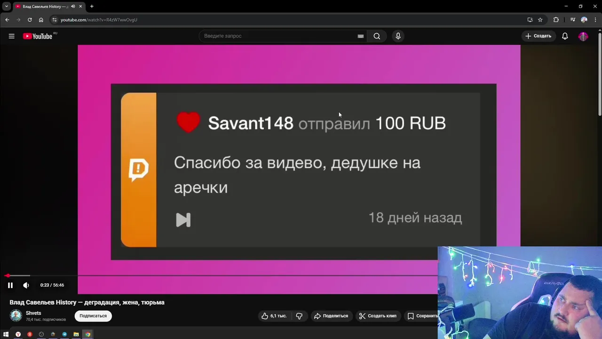Screen dimensions: 602x339
Task: Install app icon in the address bar
Action: (x=530, y=20)
